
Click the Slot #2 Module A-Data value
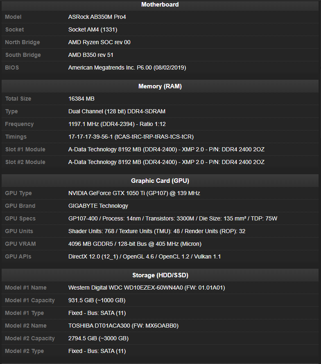(x=166, y=162)
